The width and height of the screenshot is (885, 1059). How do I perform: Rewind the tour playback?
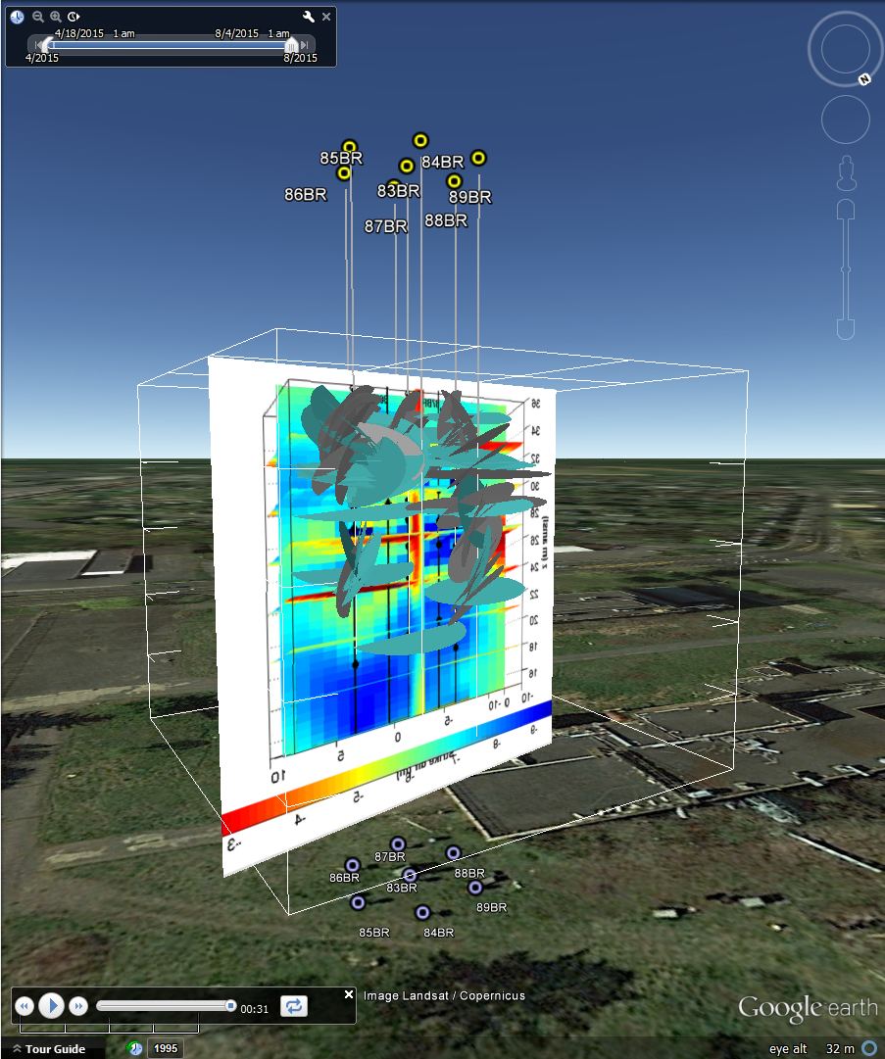tap(25, 1006)
